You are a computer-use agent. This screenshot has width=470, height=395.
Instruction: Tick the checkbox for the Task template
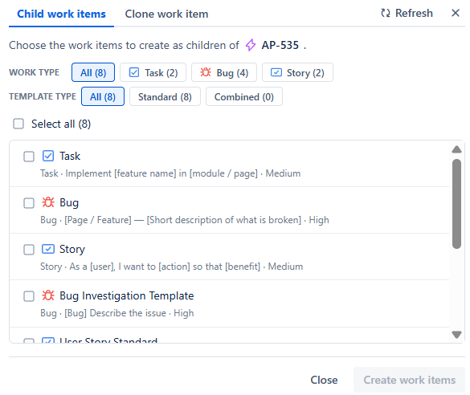pyautogui.click(x=29, y=157)
